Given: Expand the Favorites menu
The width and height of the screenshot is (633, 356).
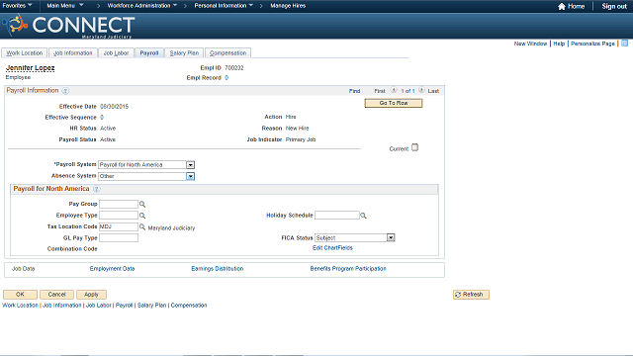Looking at the screenshot, I should coord(18,6).
